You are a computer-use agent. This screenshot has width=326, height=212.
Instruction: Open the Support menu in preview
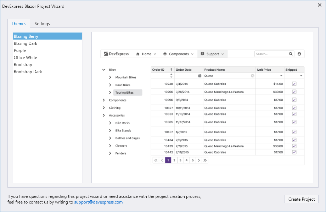213,54
